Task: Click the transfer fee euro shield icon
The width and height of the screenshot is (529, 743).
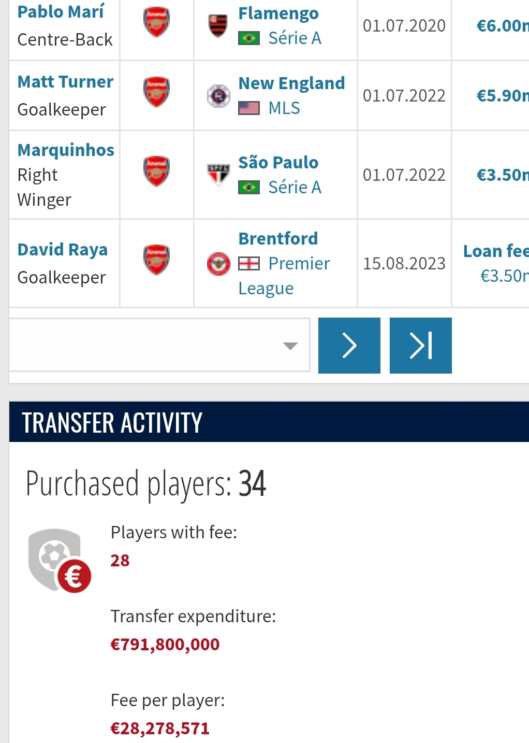Action: (x=60, y=561)
